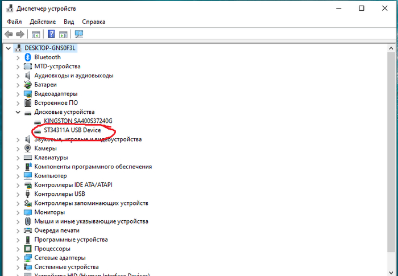Open the Вид menu

coord(69,22)
